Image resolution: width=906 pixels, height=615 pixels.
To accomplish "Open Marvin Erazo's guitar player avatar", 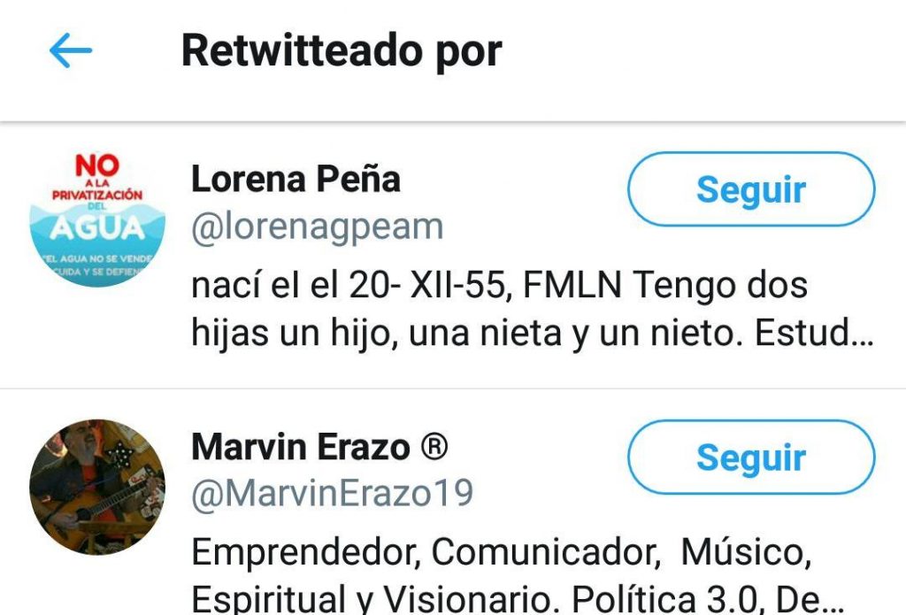I will [97, 488].
